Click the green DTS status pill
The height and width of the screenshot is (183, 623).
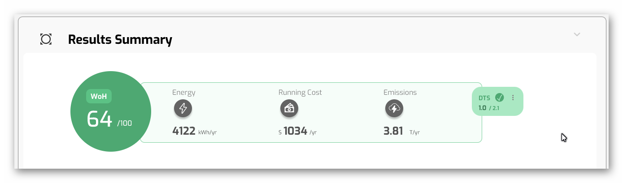(x=498, y=101)
